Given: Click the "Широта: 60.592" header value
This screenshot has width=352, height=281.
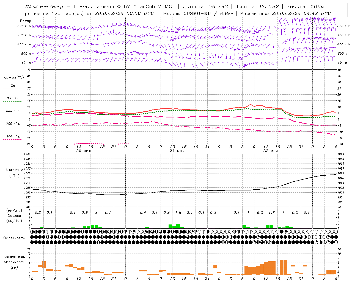Looking at the screenshot, I should [x=257, y=7].
